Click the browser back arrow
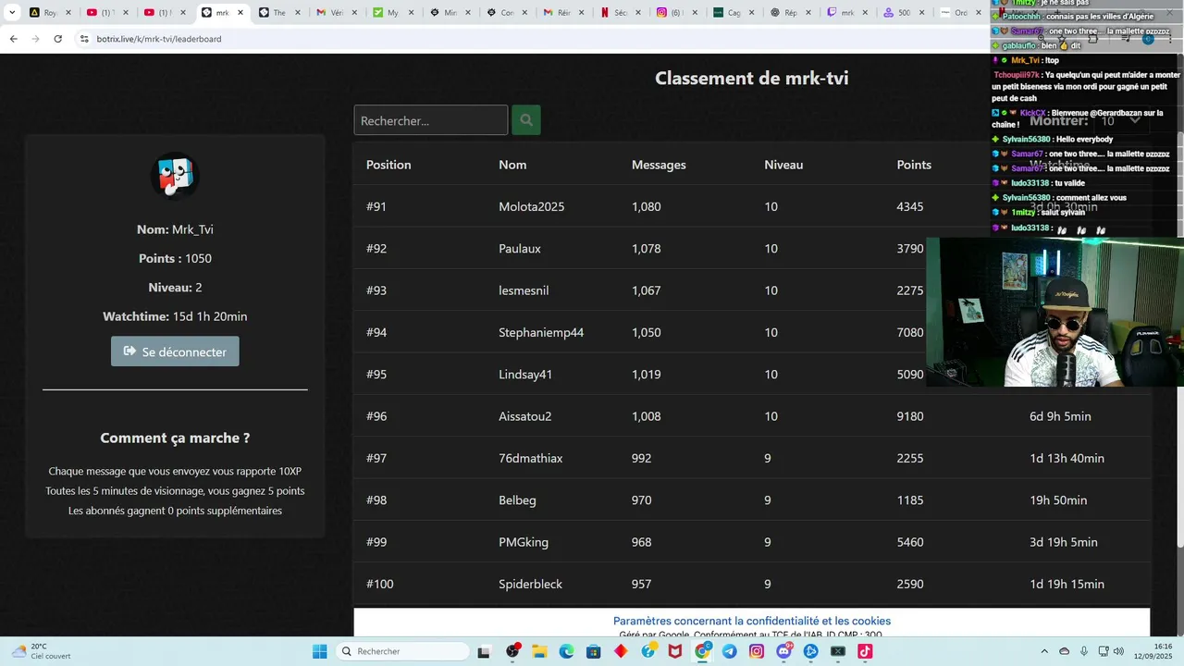 (x=13, y=39)
